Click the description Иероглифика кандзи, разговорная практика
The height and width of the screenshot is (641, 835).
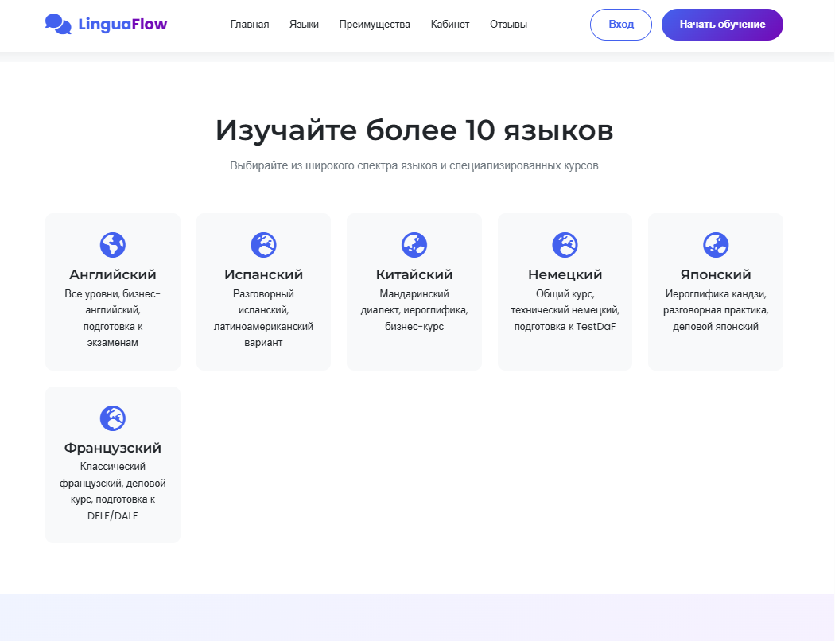[x=716, y=310]
